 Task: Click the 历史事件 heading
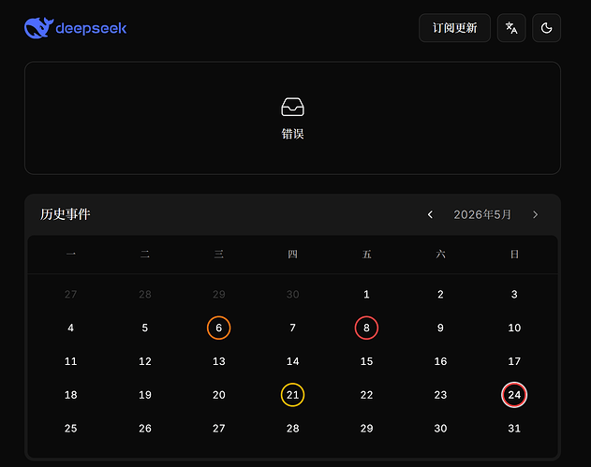pyautogui.click(x=66, y=214)
